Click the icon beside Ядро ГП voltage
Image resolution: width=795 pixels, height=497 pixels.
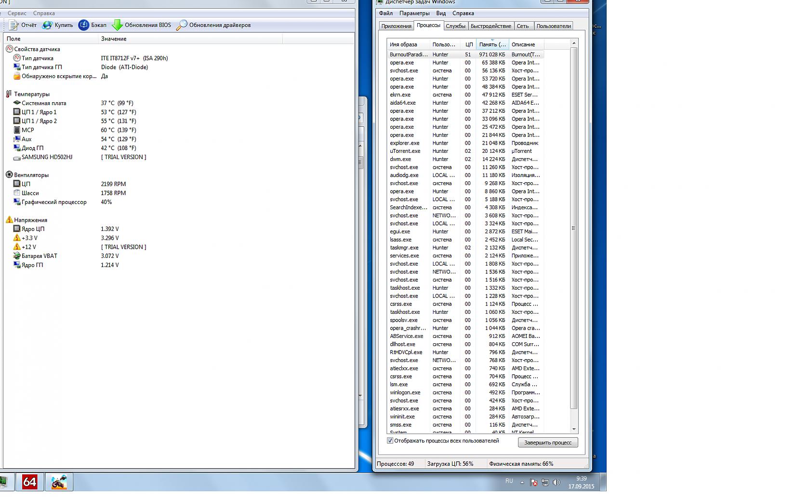point(17,265)
